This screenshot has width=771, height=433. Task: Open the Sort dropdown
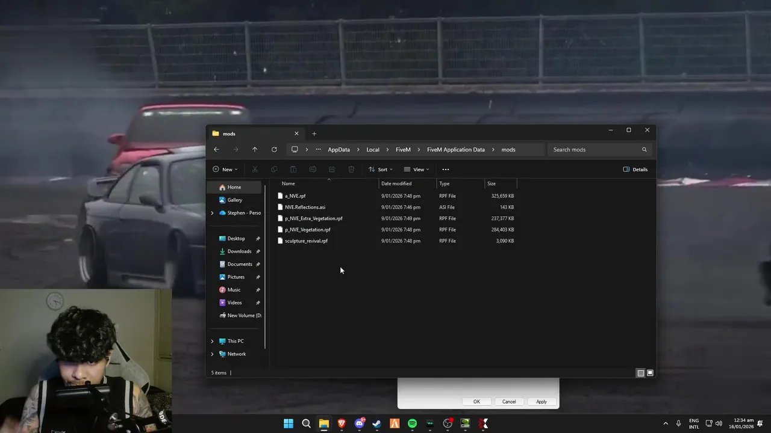[x=381, y=170]
